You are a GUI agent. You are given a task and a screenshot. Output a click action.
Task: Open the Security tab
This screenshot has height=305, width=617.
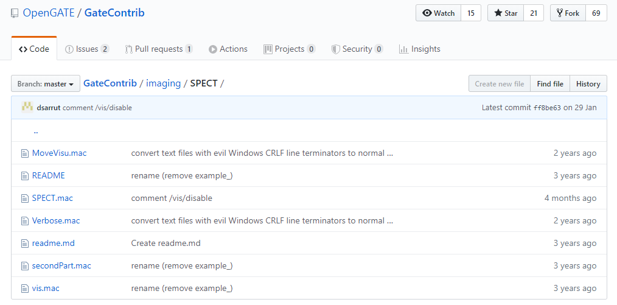(357, 49)
